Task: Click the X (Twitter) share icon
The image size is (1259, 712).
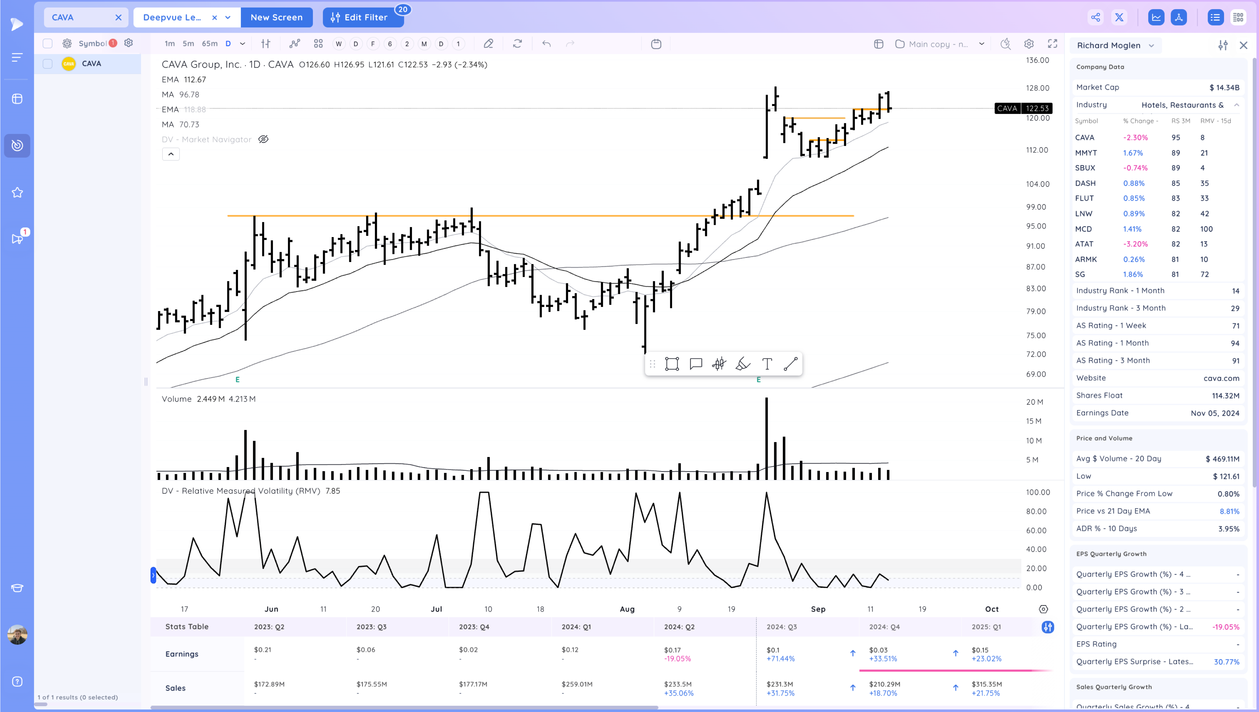Action: [1119, 18]
